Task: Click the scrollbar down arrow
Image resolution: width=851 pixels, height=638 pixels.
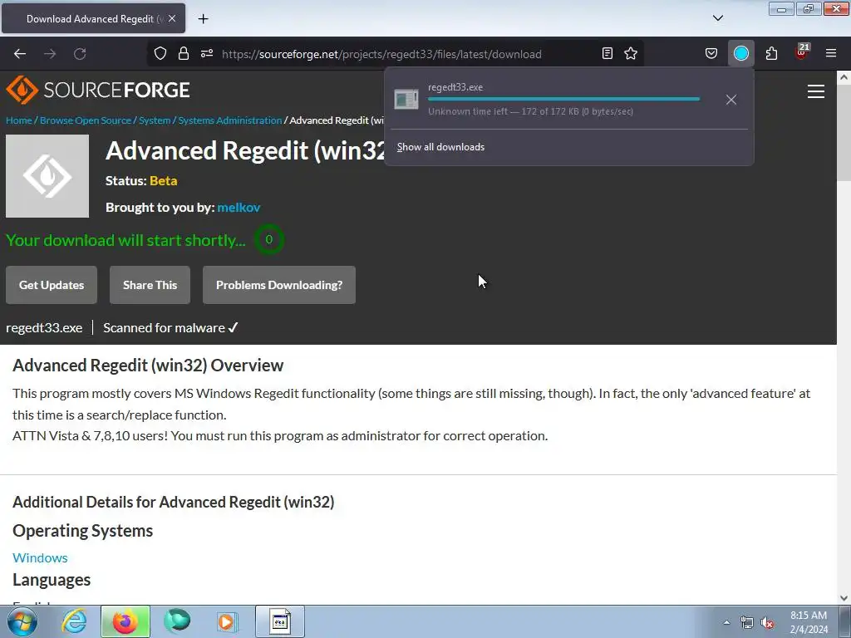Action: point(844,598)
